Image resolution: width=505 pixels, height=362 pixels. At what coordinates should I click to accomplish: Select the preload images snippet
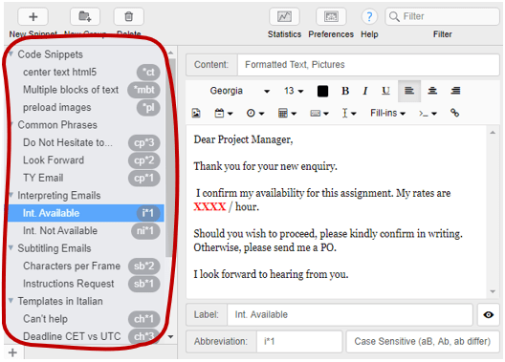pos(85,107)
